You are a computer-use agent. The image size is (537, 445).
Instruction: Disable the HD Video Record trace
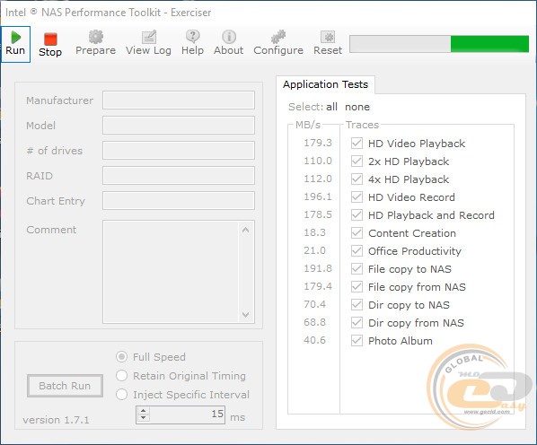357,196
